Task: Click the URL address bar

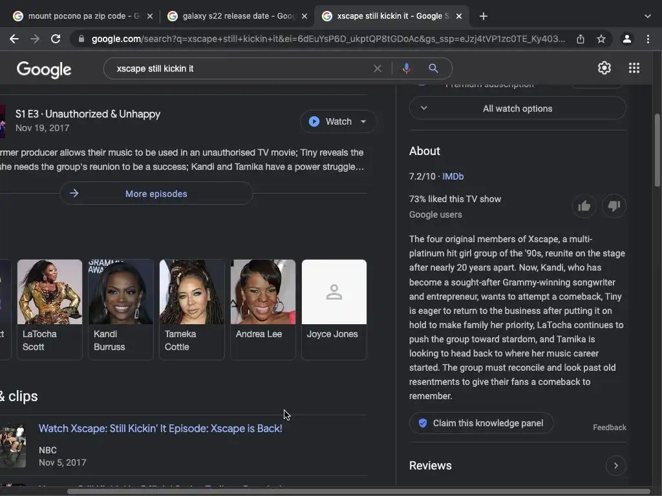Action: 328,39
